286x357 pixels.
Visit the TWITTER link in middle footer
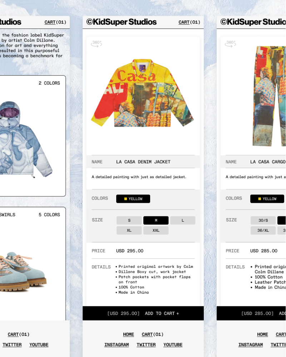[146, 345]
